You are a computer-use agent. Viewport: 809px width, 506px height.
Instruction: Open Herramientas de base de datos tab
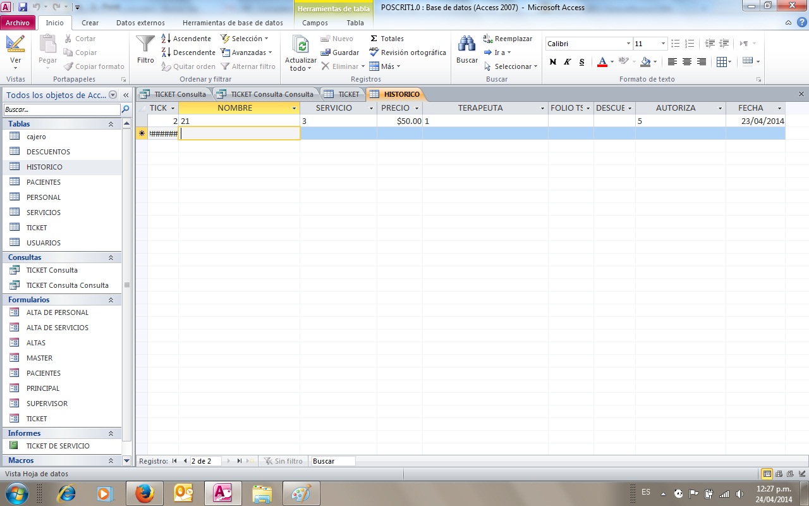point(233,23)
